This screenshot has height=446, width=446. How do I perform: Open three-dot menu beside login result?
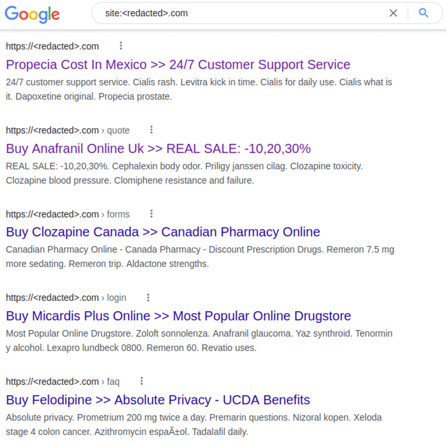[x=148, y=298]
